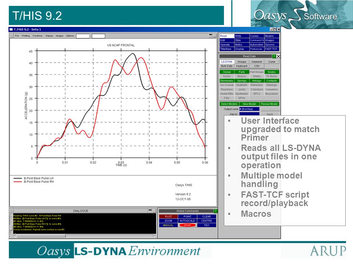
Task: Open the File menu in graph window
Action: click(x=17, y=36)
